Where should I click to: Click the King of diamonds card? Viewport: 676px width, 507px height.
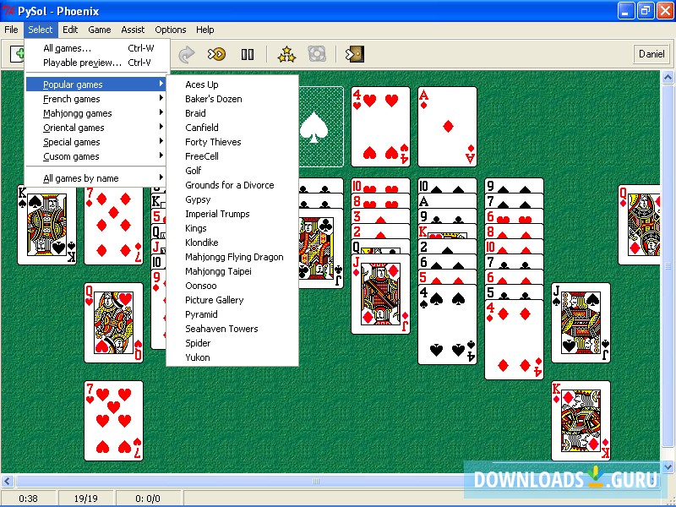point(581,421)
